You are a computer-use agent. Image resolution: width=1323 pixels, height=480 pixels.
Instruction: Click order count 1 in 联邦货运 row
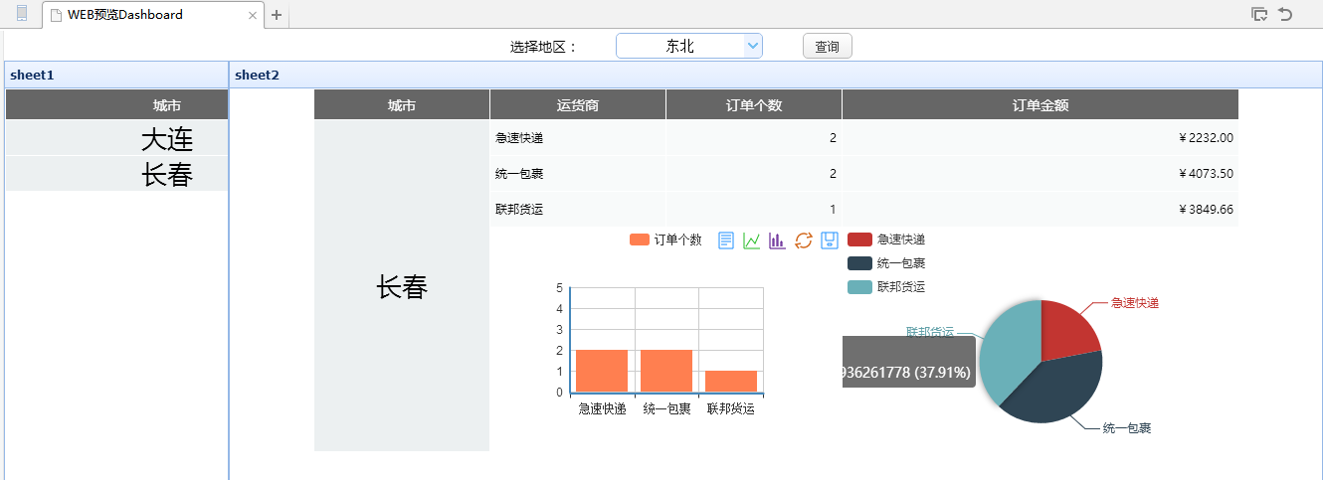(833, 210)
